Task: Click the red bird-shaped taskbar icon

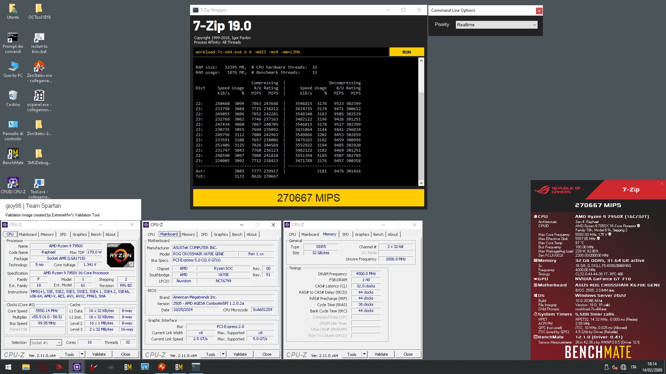Action: (x=94, y=367)
